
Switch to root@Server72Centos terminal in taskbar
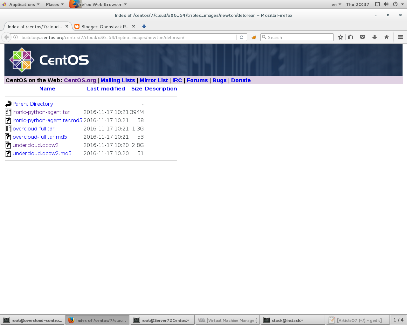pos(162,320)
